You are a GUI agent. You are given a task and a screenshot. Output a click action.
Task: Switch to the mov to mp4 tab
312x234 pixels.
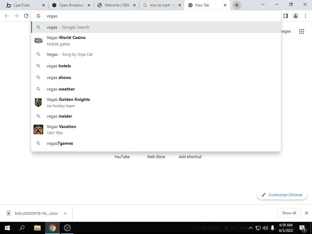point(161,5)
